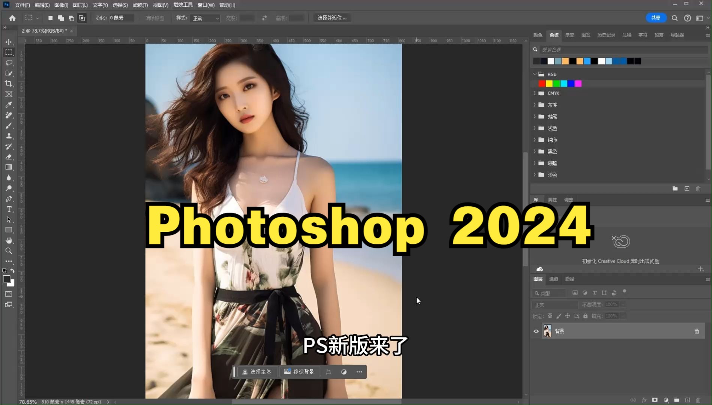Hide the 背景 layer visibility
Screen dimensions: 712x405
(x=536, y=331)
